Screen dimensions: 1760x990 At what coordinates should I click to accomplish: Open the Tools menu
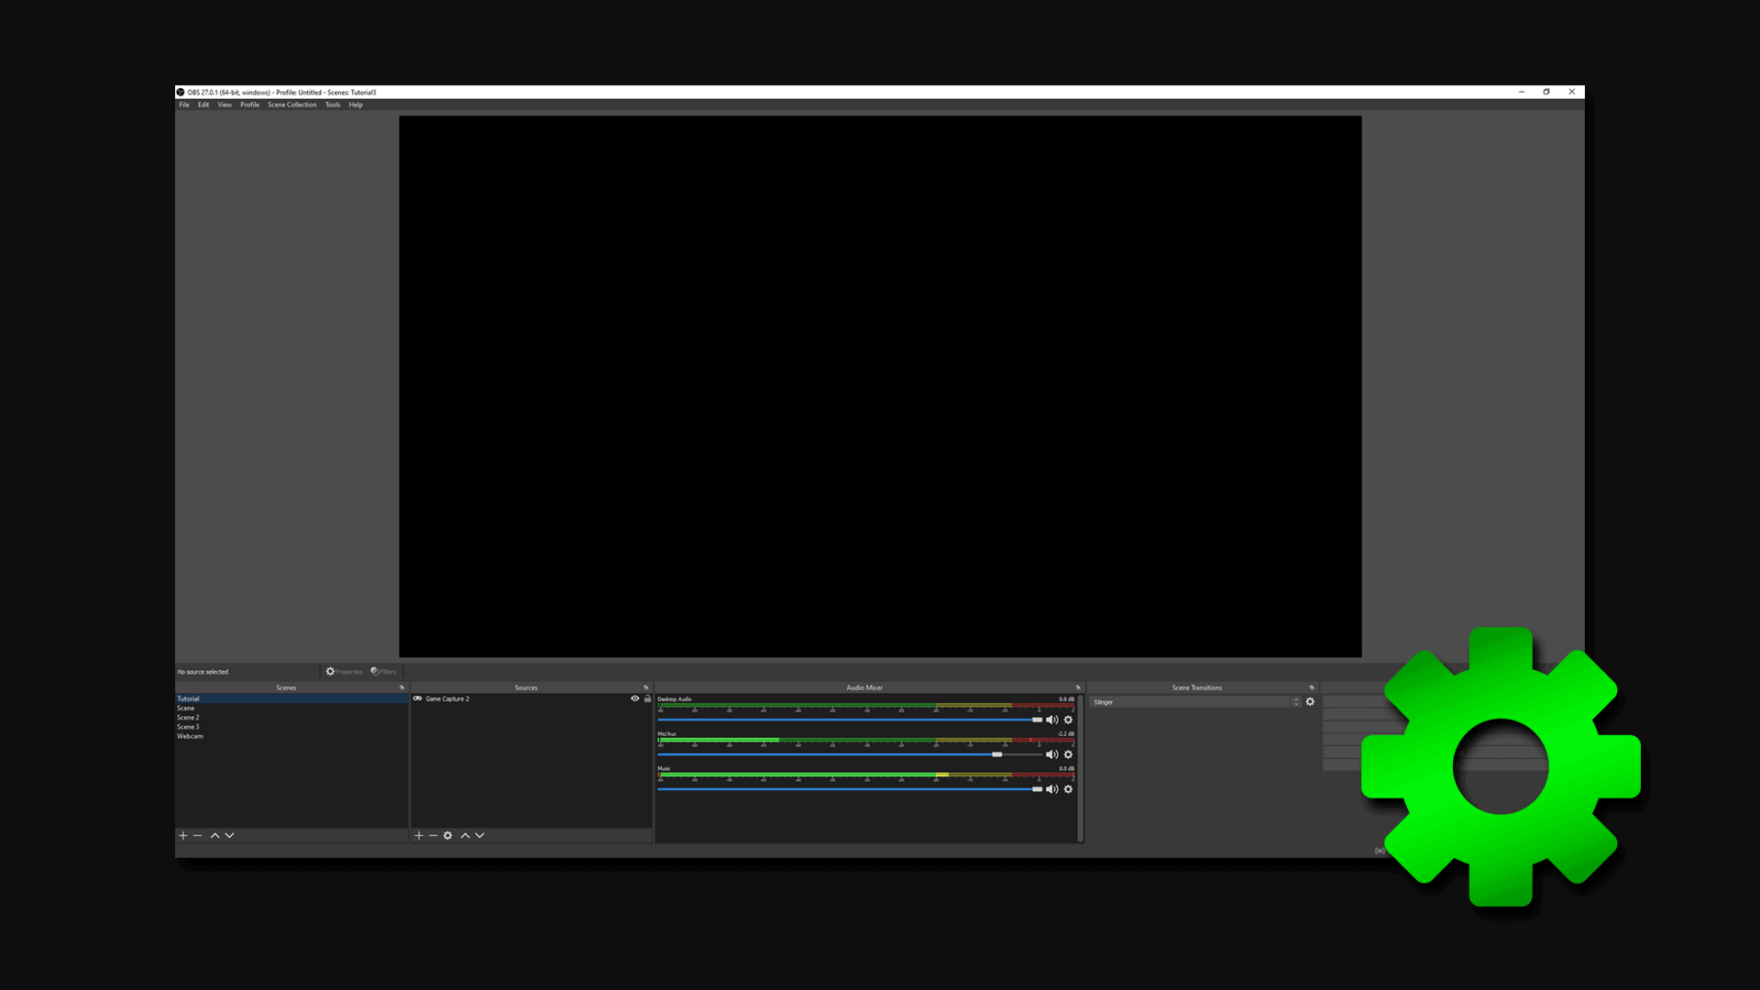coord(333,105)
